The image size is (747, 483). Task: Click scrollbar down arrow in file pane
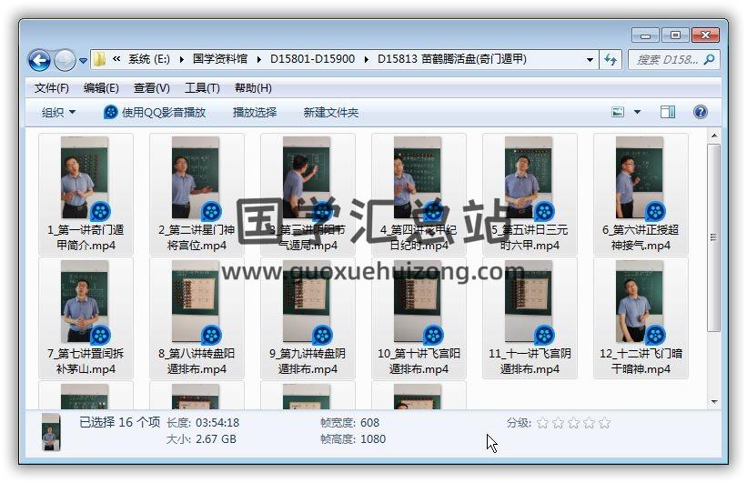coord(713,401)
